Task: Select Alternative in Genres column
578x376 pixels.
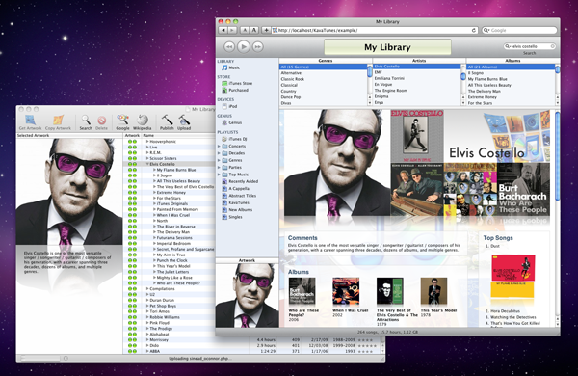Action: (x=323, y=73)
